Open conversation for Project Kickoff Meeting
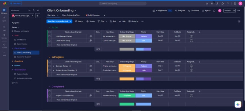Viewport: 245px width, 111px height. 90,95
